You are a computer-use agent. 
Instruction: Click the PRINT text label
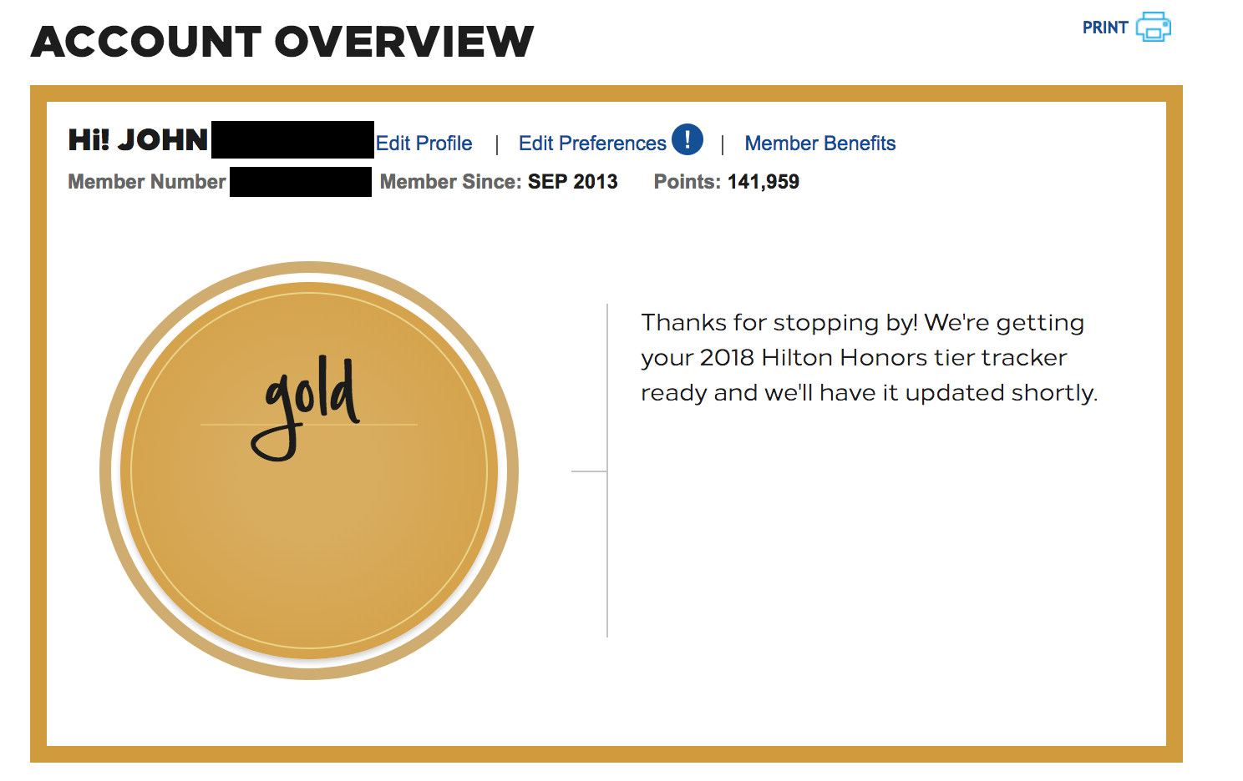point(1105,28)
